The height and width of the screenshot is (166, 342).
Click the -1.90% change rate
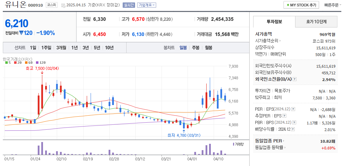coord(45,33)
